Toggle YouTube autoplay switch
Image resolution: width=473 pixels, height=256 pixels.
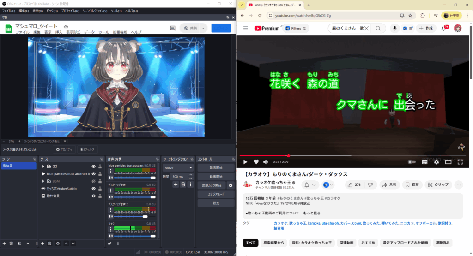[412, 162]
